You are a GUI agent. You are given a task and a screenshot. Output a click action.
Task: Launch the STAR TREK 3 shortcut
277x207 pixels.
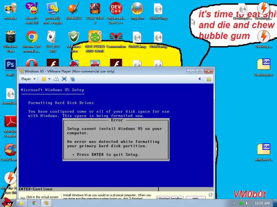tap(95, 13)
